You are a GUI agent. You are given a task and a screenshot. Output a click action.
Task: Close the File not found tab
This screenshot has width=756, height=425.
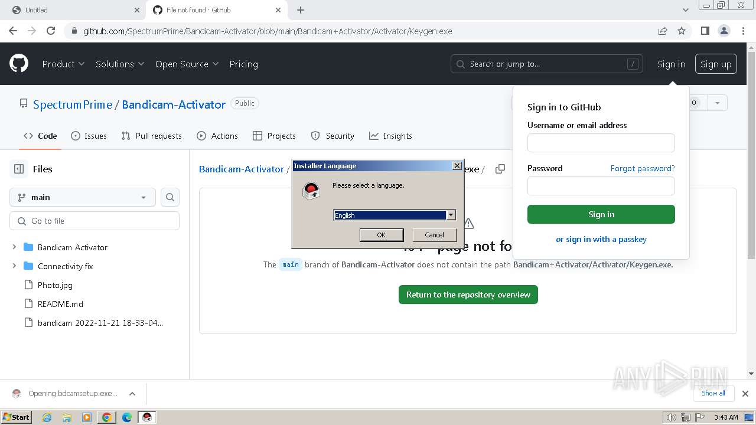point(278,10)
